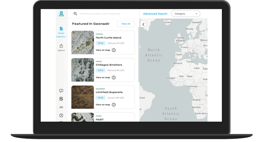Open North Curtis Island thumbnail
Screen dimensions: 263x142
(x=83, y=42)
